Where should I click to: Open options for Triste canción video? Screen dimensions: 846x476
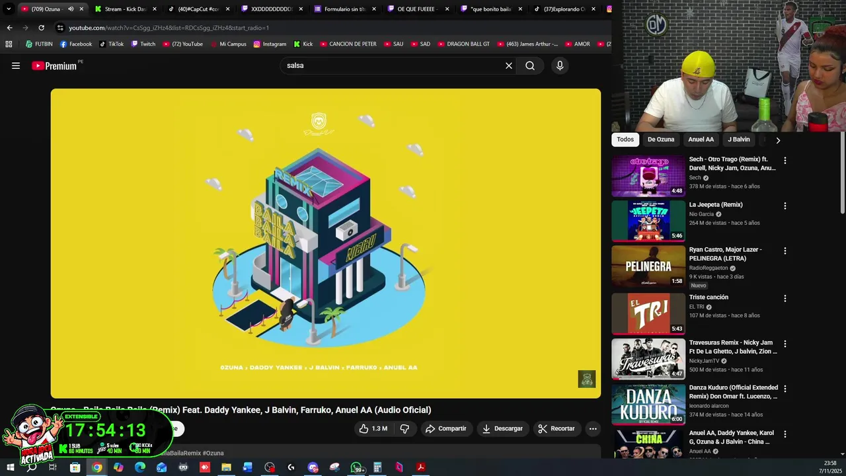785,298
